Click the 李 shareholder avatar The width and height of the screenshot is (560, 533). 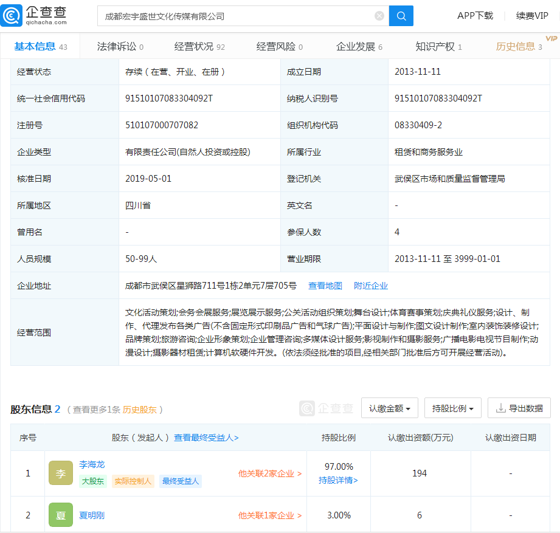(61, 473)
